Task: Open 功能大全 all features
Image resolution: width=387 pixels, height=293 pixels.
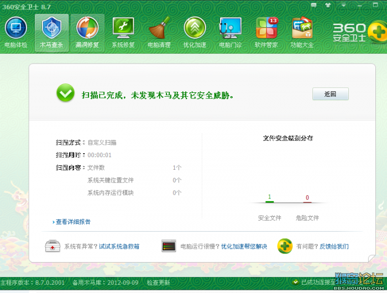Action: coord(302,33)
